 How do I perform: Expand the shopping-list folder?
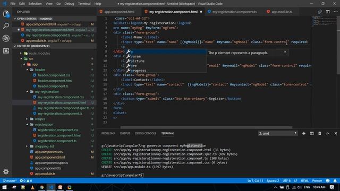(x=27, y=146)
